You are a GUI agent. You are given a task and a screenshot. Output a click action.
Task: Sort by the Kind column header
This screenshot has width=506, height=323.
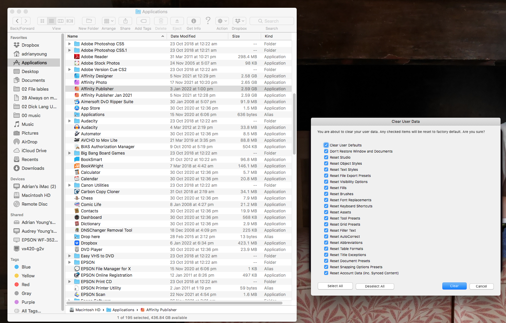276,36
